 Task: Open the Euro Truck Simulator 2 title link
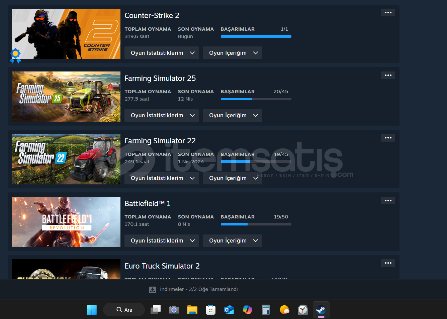point(162,266)
